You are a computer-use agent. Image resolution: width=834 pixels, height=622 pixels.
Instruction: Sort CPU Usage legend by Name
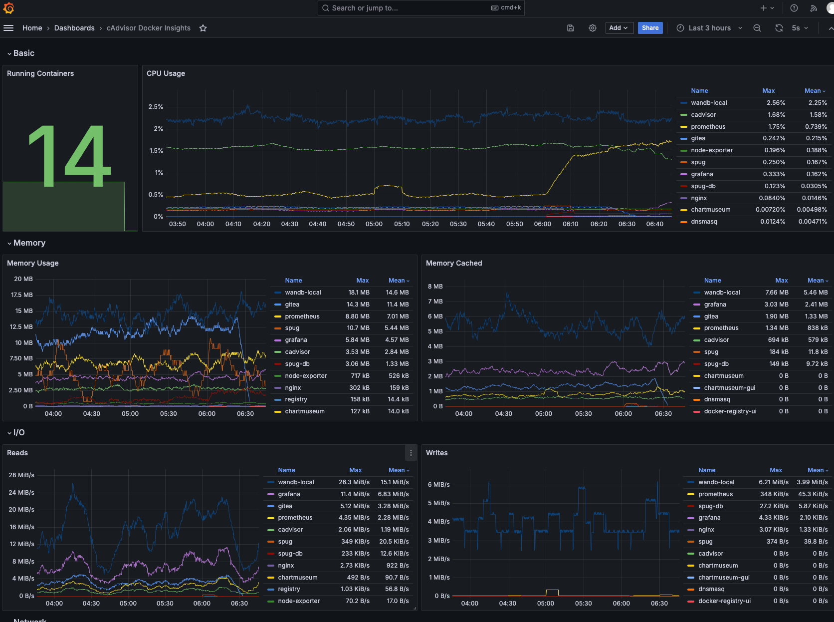click(x=699, y=91)
